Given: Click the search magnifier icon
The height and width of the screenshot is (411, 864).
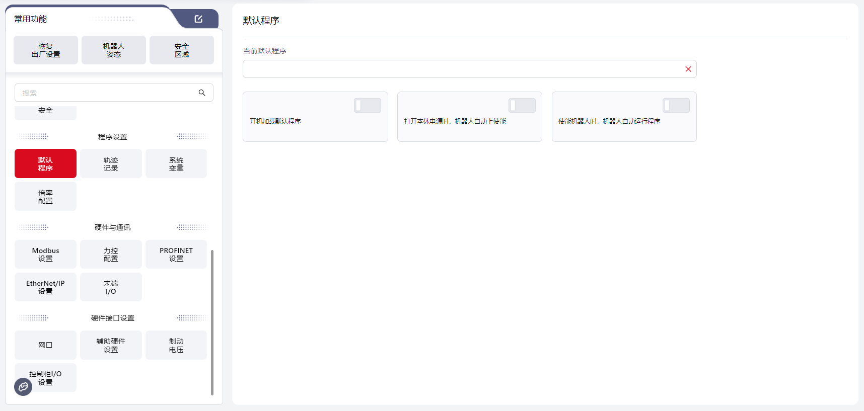Looking at the screenshot, I should tap(202, 93).
